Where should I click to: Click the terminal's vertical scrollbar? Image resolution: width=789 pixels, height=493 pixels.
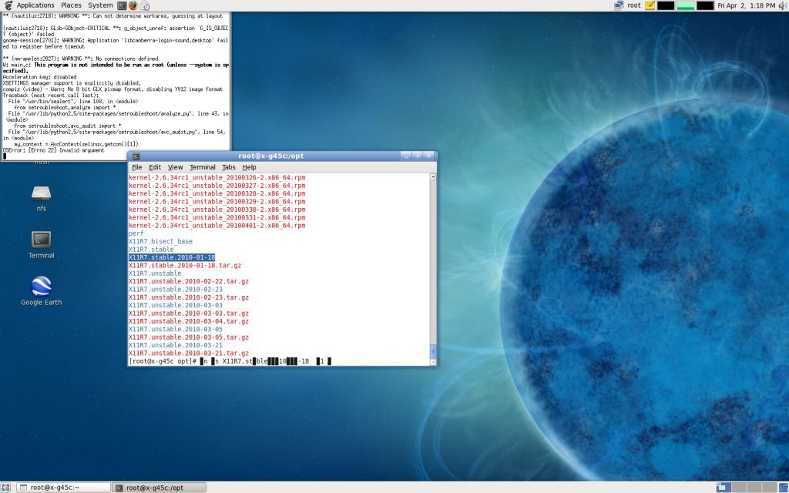click(x=432, y=270)
